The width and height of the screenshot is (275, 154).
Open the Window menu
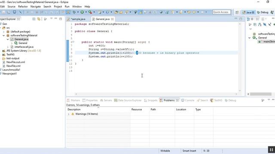[x=77, y=6]
